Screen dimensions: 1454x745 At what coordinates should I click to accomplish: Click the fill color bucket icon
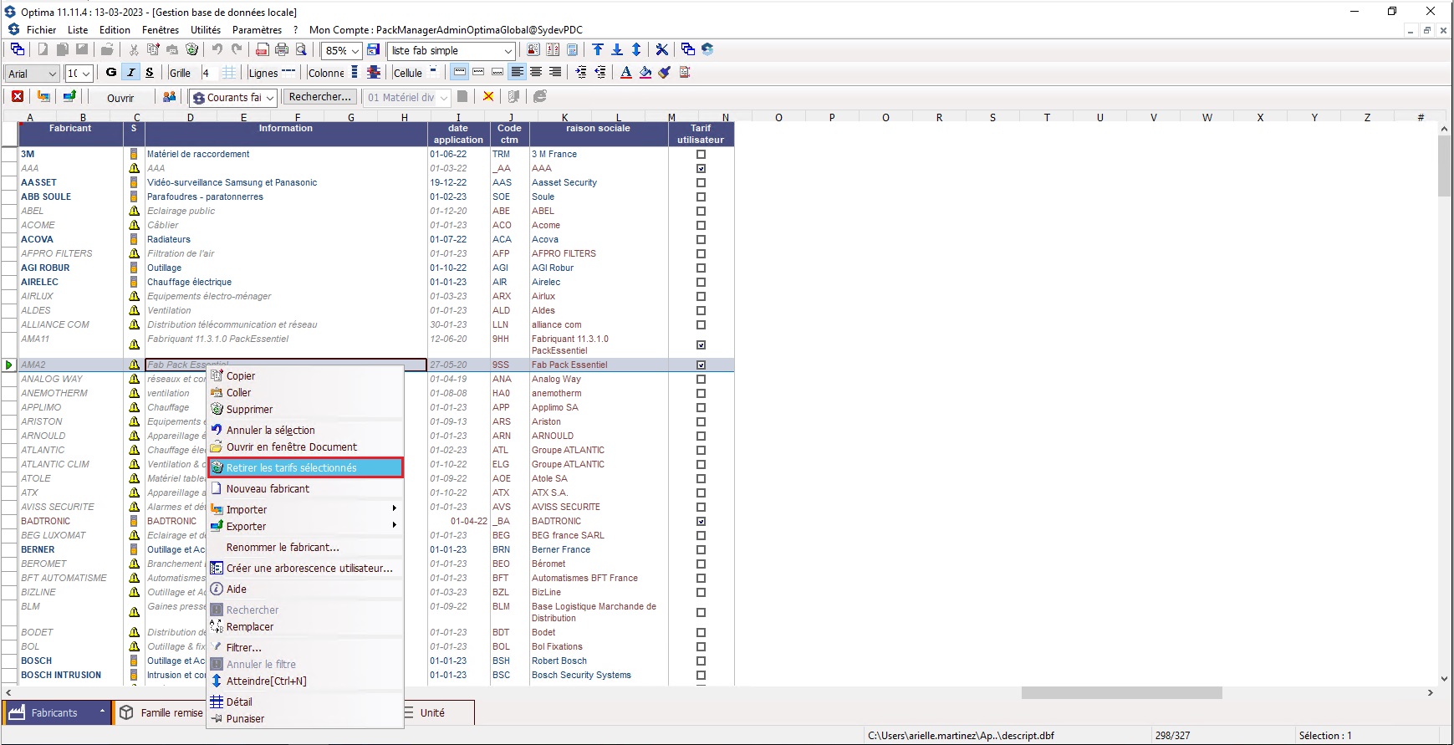(645, 72)
